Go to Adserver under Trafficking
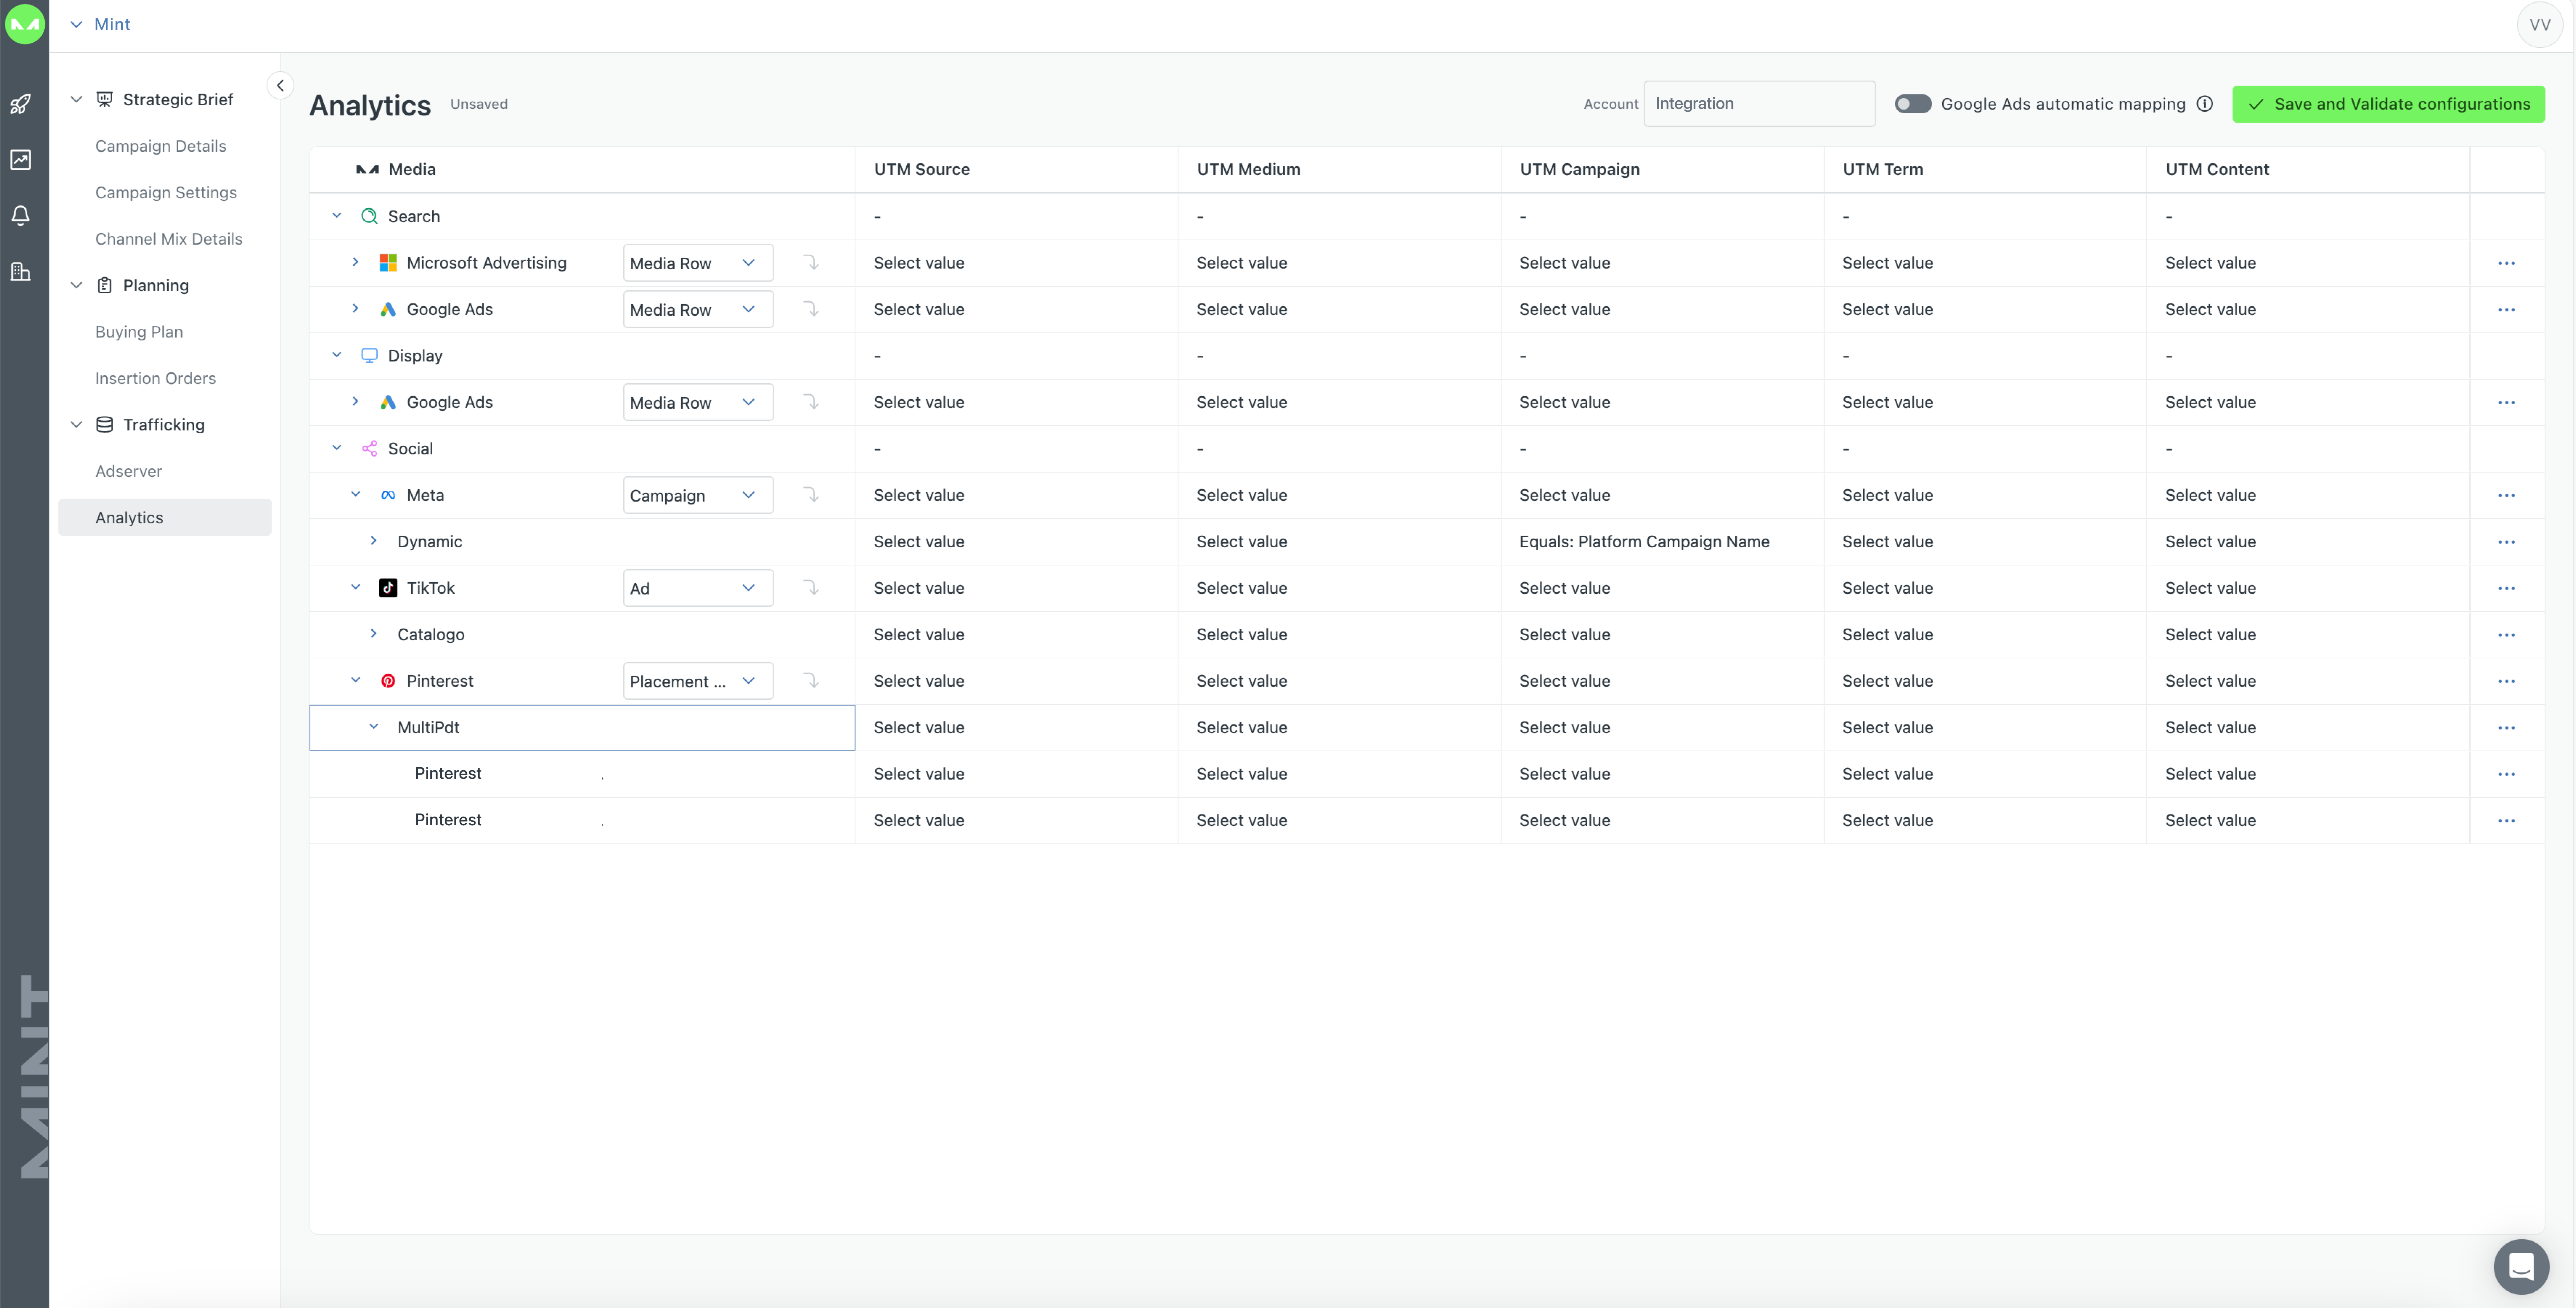2576x1308 pixels. [x=128, y=471]
